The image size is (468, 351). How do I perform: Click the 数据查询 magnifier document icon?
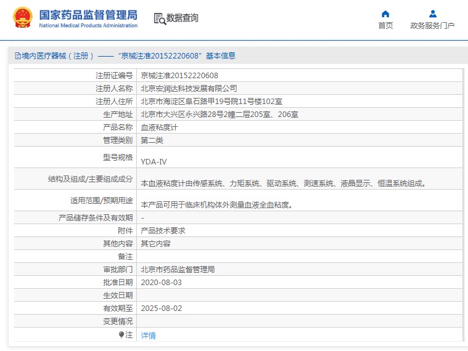click(x=160, y=18)
